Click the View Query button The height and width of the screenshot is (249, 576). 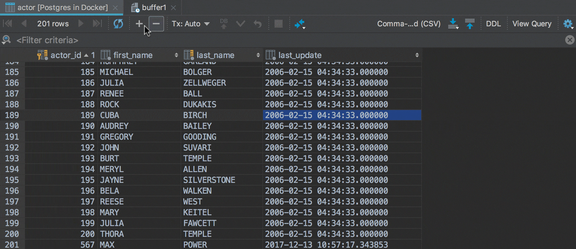pos(532,24)
